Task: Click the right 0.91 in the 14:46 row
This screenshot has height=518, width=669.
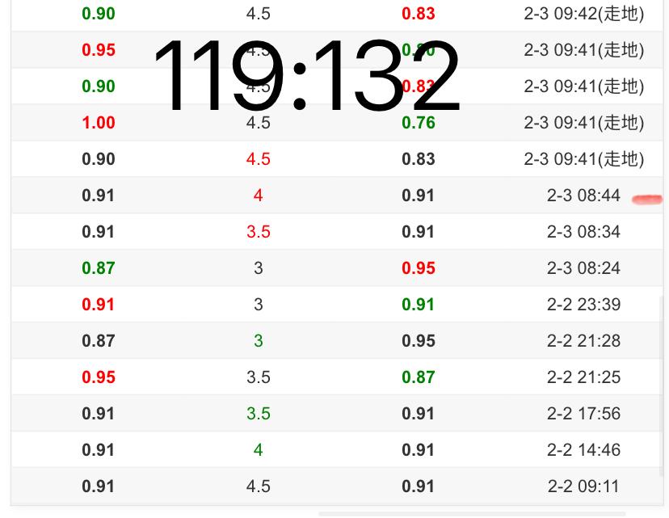Action: point(419,450)
